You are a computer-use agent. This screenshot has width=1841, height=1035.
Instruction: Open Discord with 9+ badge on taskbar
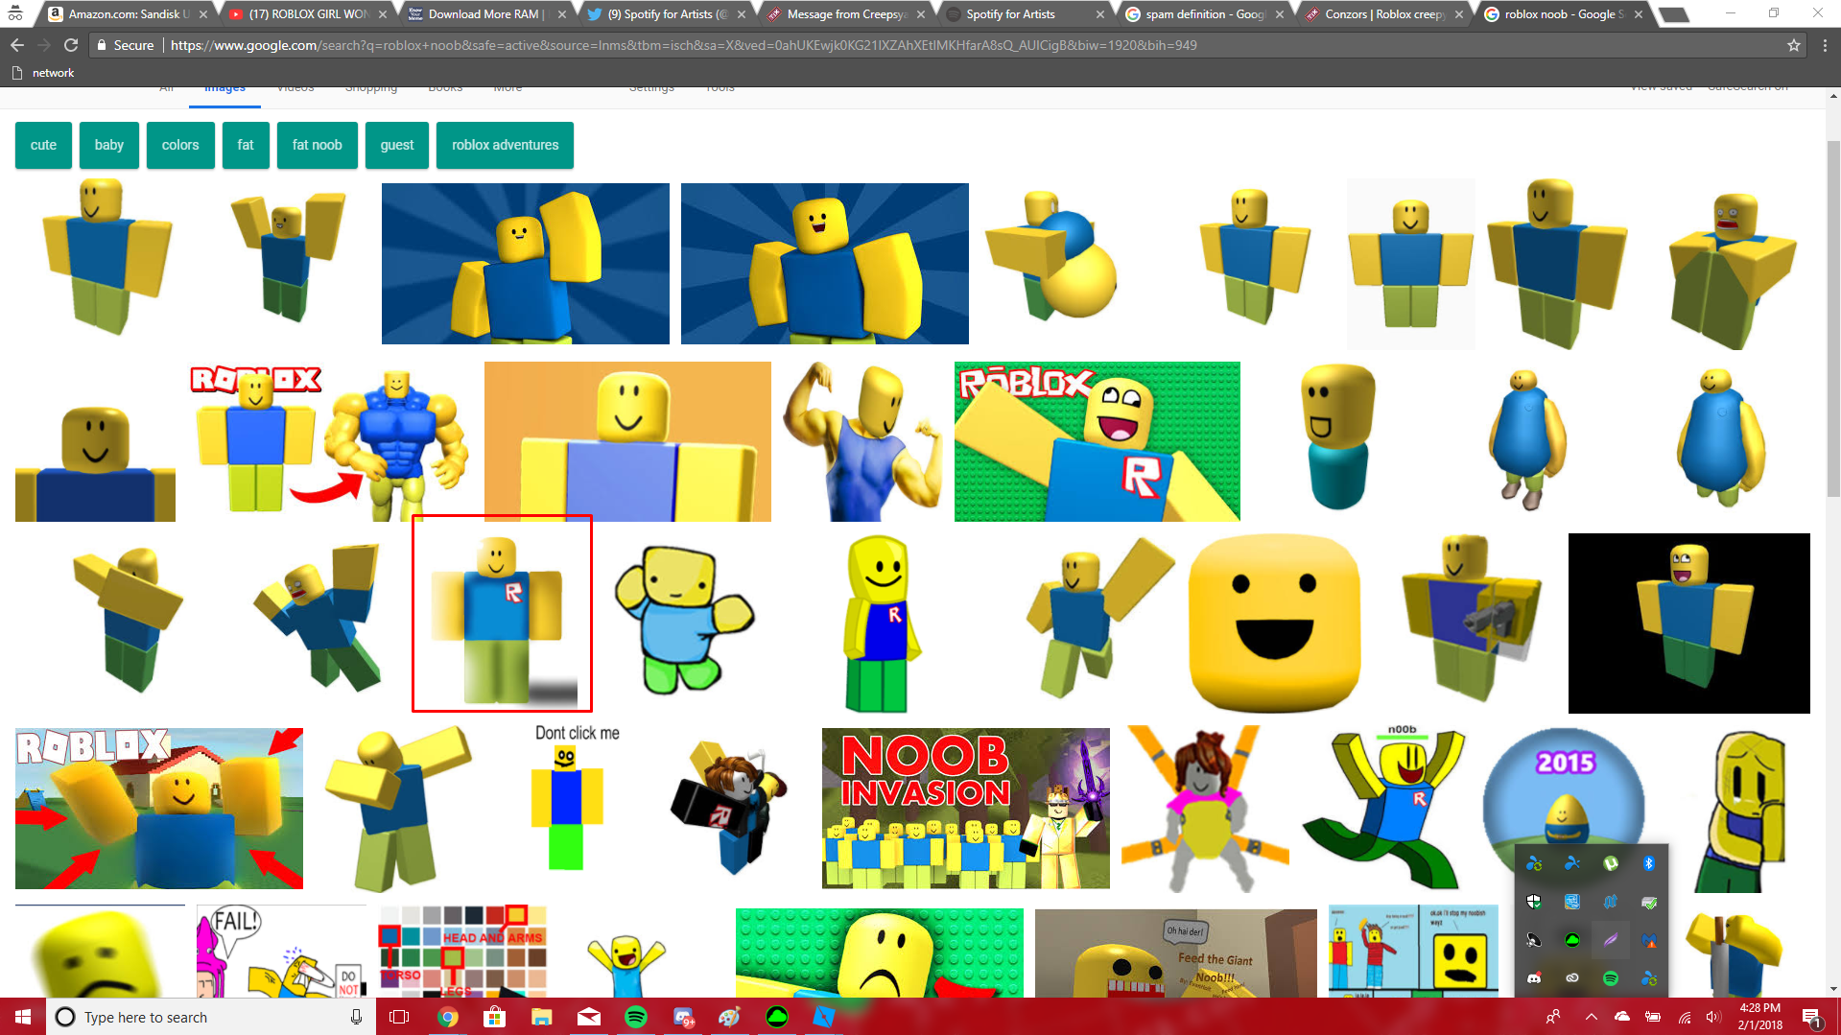click(x=683, y=1017)
